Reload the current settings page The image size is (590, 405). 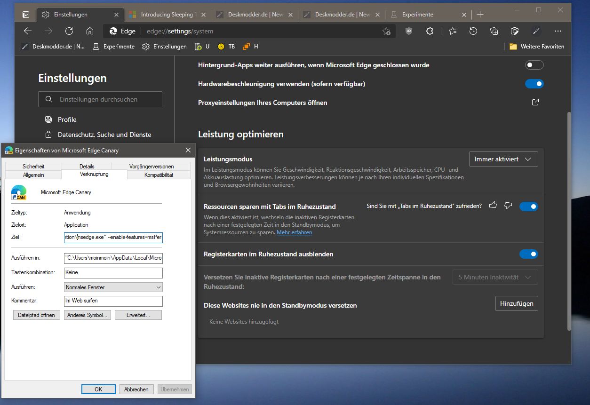pos(69,31)
